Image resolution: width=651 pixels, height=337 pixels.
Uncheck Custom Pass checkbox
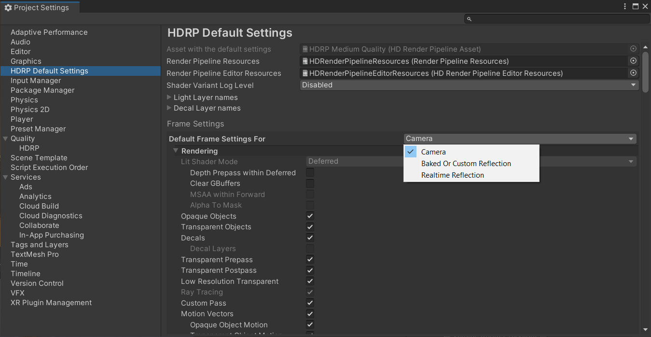point(310,303)
